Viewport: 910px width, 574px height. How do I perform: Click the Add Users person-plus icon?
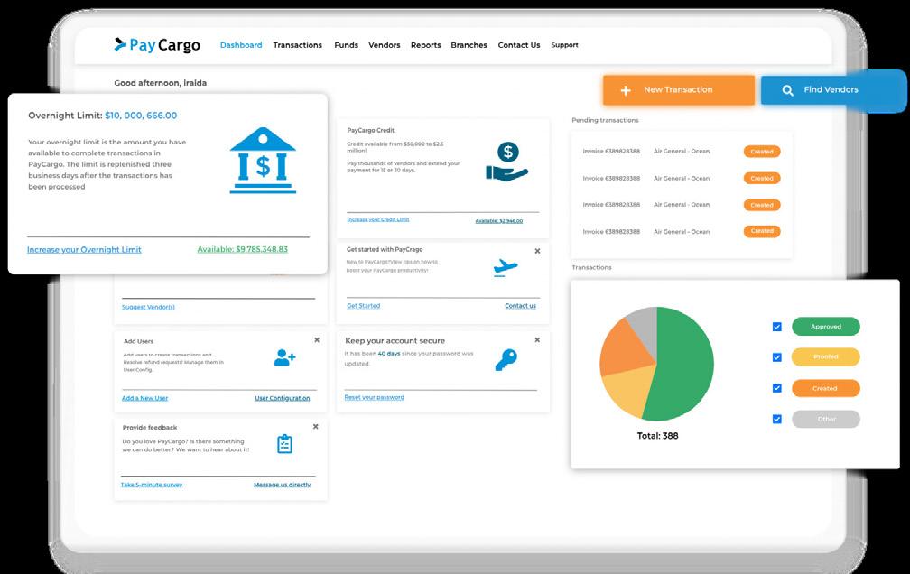click(x=284, y=357)
